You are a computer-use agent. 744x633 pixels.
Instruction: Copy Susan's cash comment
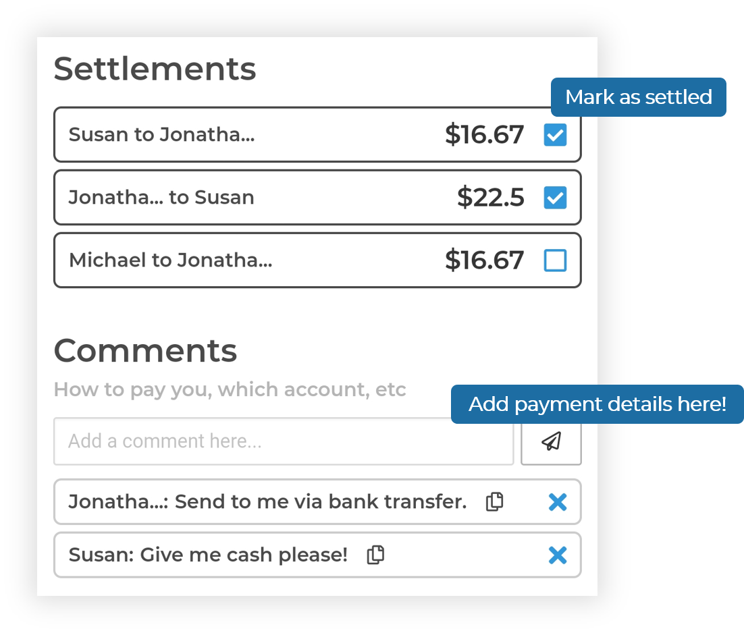click(x=375, y=555)
